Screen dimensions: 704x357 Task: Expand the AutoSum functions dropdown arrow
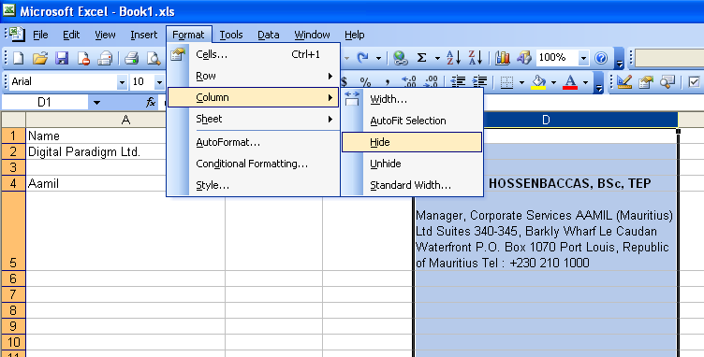(x=437, y=58)
